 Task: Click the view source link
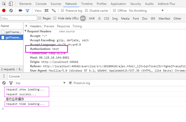tap(67, 31)
